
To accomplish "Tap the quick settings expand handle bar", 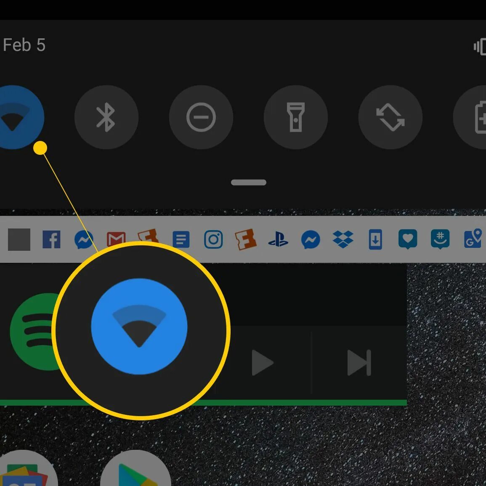I will [249, 182].
